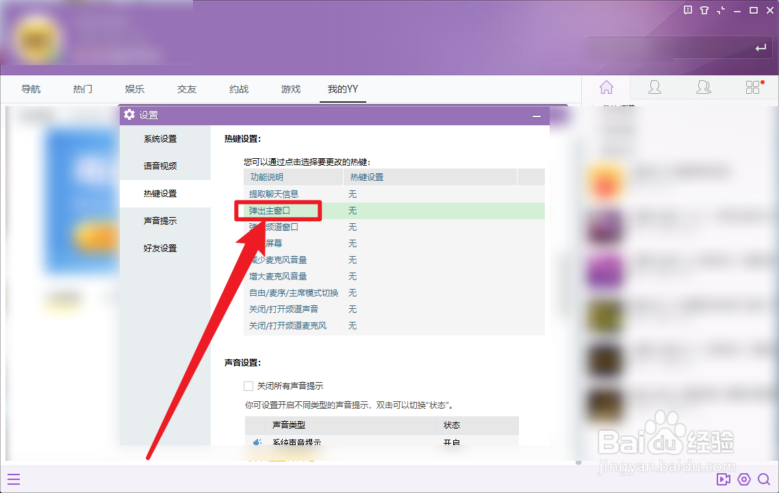Image resolution: width=779 pixels, height=493 pixels.
Task: Click hotkey value 无 for 关闭/打开频道麦克风
Action: pyautogui.click(x=353, y=325)
